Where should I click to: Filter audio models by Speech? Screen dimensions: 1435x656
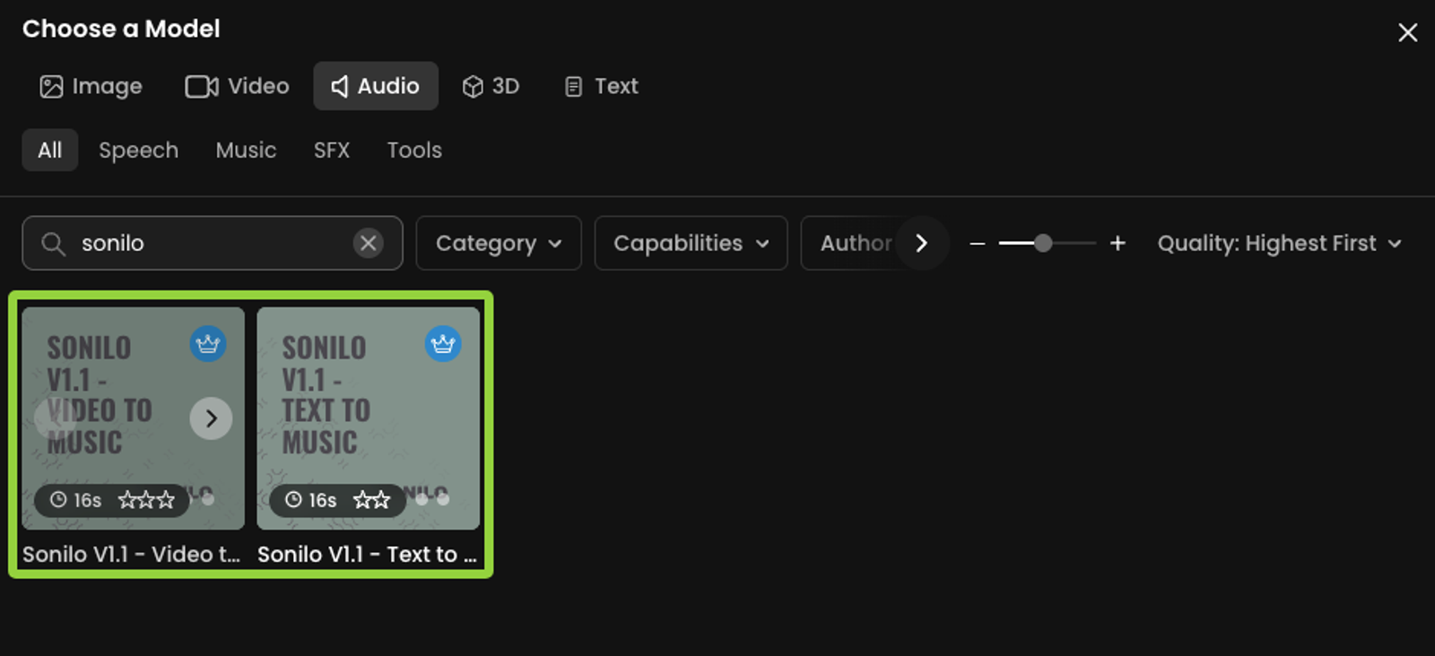coord(138,150)
